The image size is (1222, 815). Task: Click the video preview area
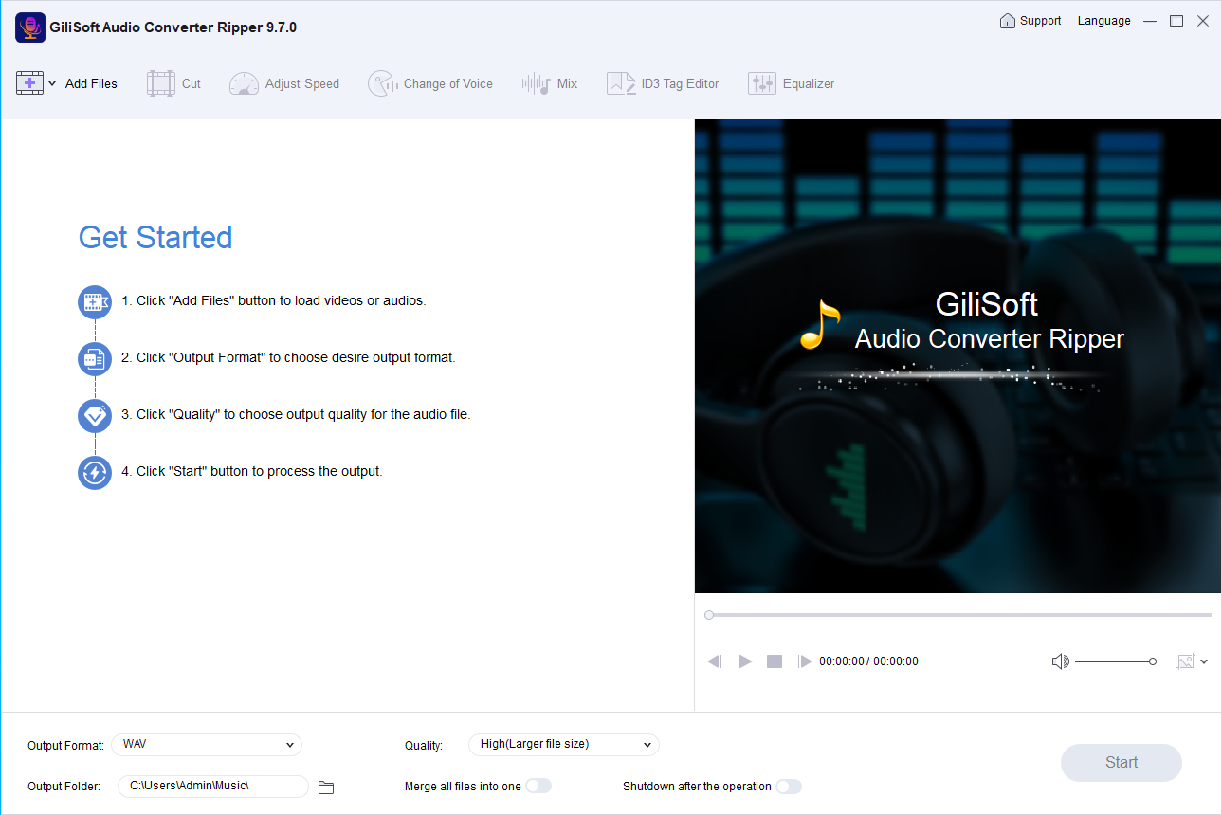[x=958, y=356]
